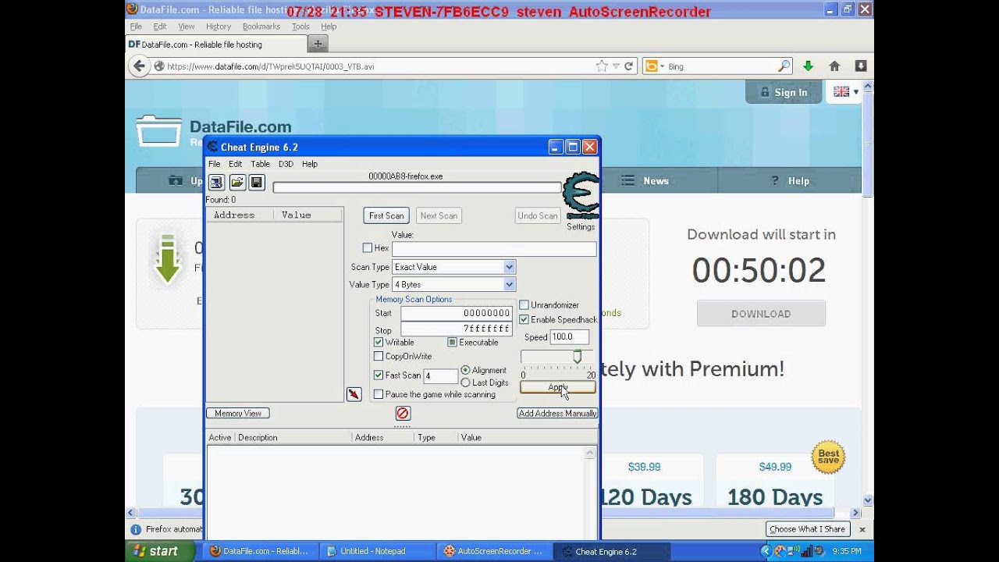Click the green downloads arrow in Firefox toolbar
Screen dimensions: 999x562
click(808, 66)
